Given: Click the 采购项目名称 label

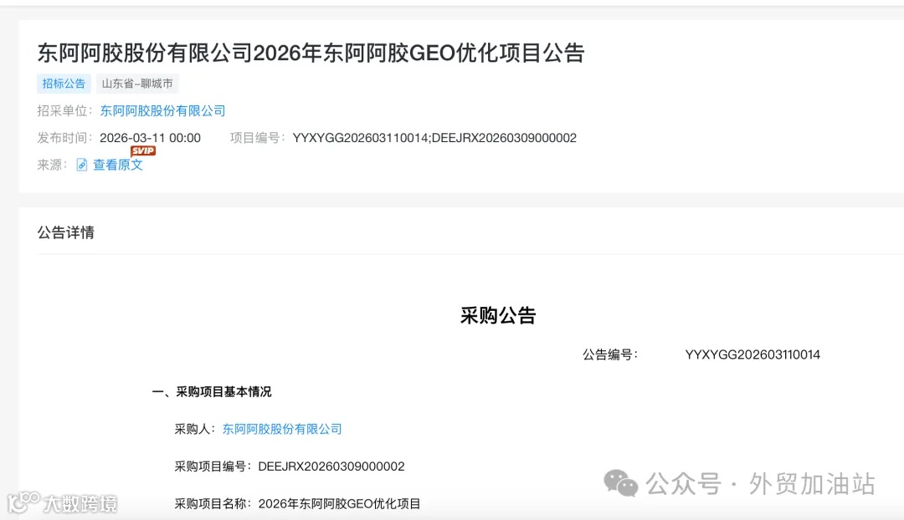Looking at the screenshot, I should pyautogui.click(x=213, y=504).
